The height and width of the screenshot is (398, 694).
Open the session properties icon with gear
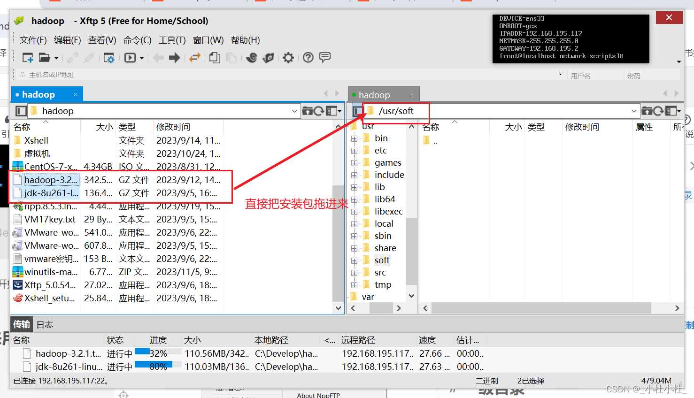coord(109,58)
